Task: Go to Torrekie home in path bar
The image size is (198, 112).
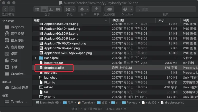Action: pos(85,102)
